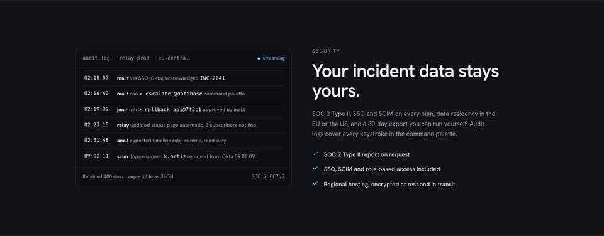Select the 02:15:07 timestamp
Screen dimensions: 604x236
point(96,78)
